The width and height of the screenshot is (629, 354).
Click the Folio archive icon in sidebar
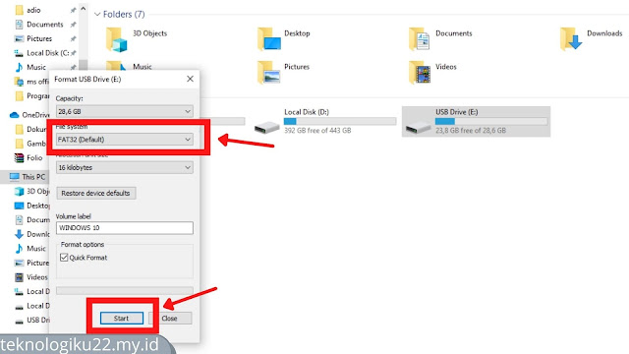coord(19,157)
